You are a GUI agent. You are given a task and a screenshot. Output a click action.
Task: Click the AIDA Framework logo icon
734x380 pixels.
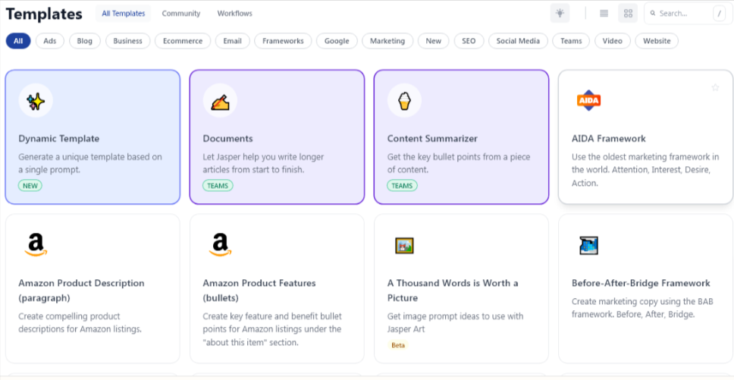point(588,100)
